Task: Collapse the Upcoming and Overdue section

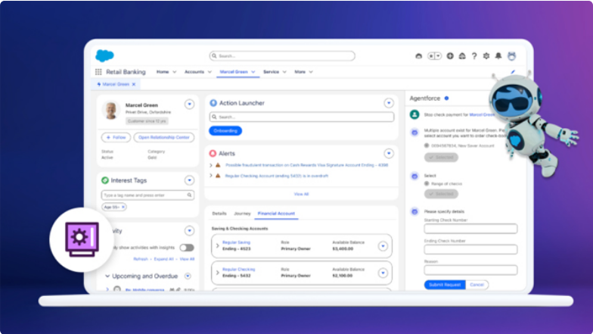Action: tap(107, 276)
